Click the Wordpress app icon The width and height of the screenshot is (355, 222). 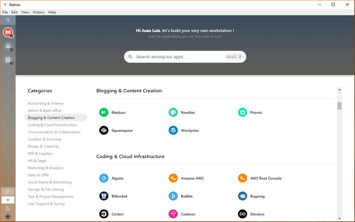click(x=173, y=130)
